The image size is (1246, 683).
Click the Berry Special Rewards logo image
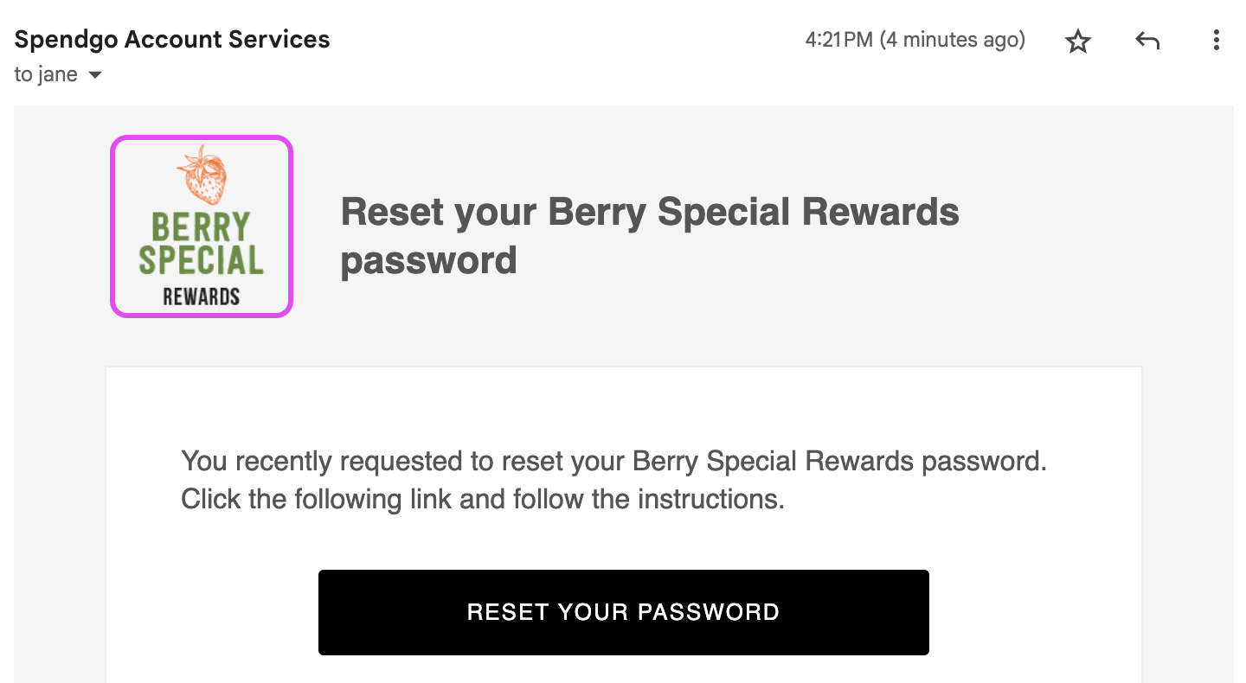tap(202, 227)
